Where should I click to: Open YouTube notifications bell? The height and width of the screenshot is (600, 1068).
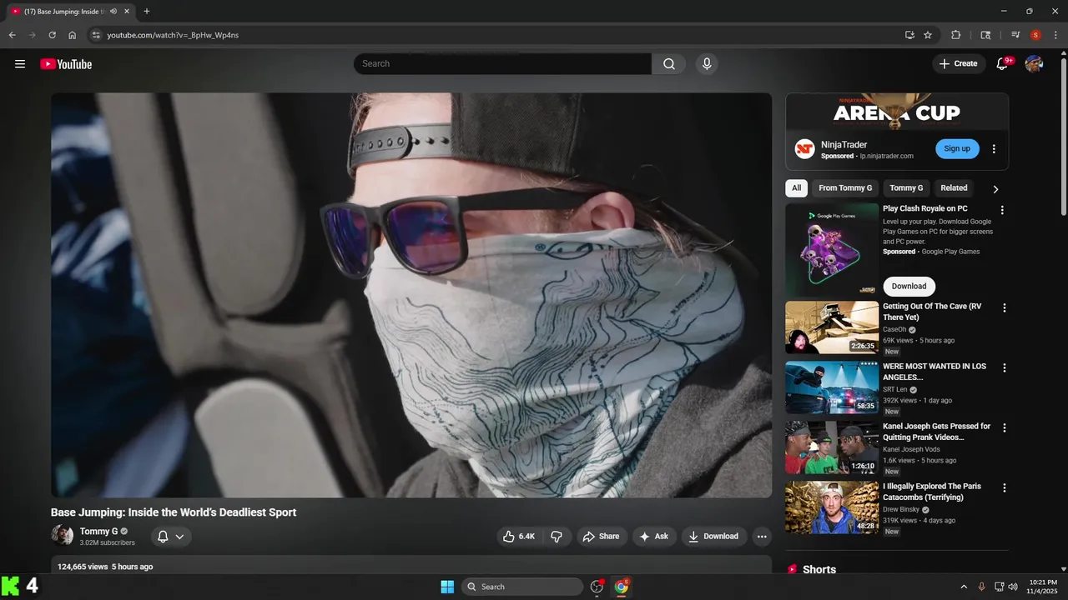point(1003,64)
